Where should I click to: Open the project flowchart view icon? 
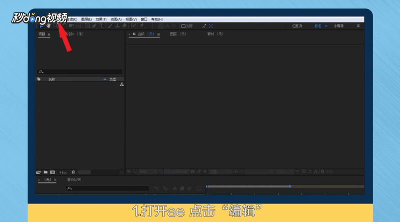pyautogui.click(x=122, y=84)
